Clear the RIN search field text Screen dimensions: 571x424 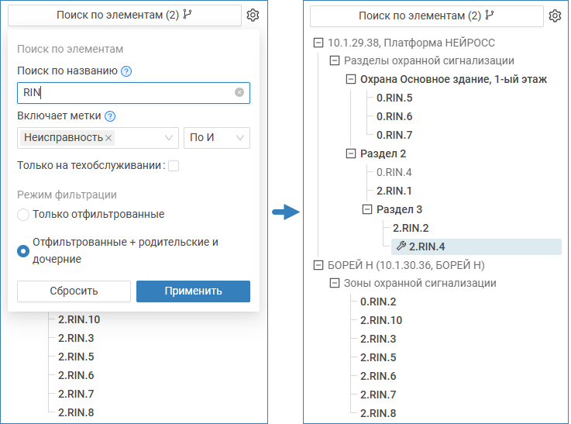pos(239,93)
